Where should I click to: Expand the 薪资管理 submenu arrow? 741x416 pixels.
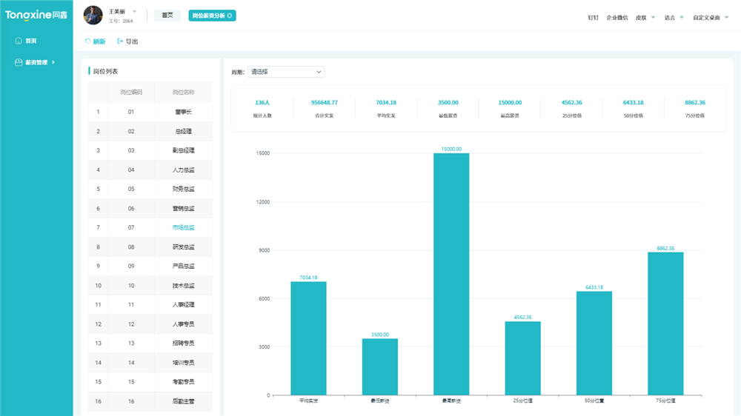(53, 62)
